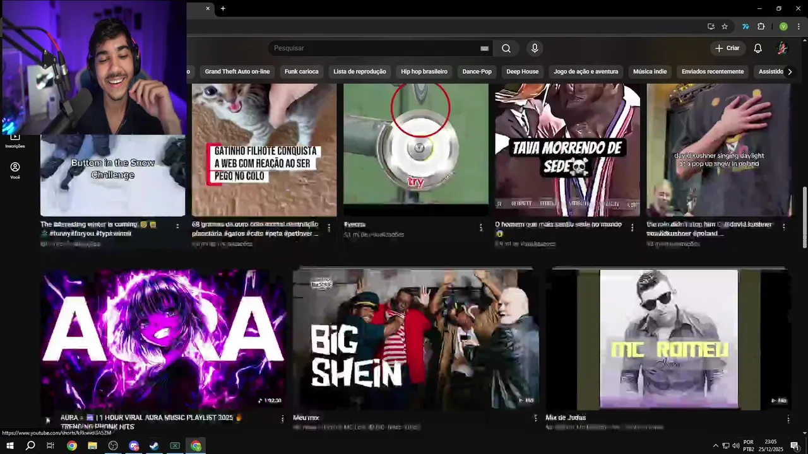808x454 pixels.
Task: Open options for the AURA playlist video
Action: coord(282,419)
